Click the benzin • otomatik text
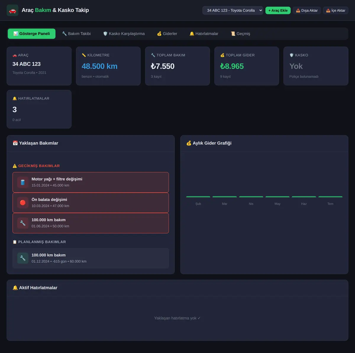Screen dimensions: 355x353 click(x=95, y=77)
